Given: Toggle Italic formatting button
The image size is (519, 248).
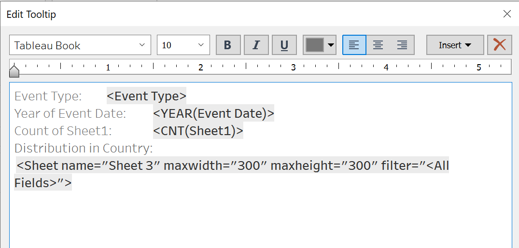Looking at the screenshot, I should [256, 45].
